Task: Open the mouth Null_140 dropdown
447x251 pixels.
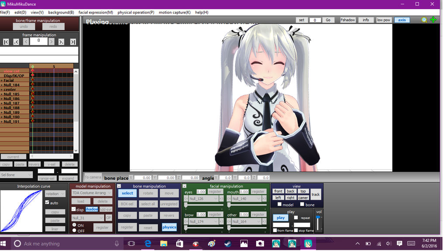Action: (x=247, y=199)
